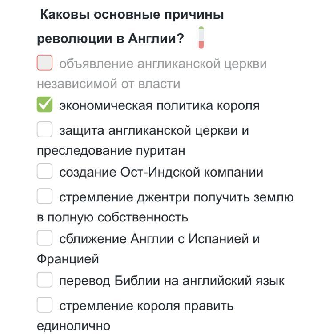313x334 pixels.
Task: Click the label text 'создание Ост-Индской компании'
Action: (x=161, y=172)
